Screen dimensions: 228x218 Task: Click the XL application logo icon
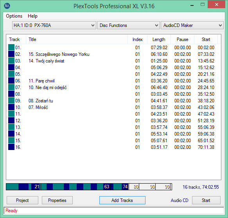coord(7,6)
